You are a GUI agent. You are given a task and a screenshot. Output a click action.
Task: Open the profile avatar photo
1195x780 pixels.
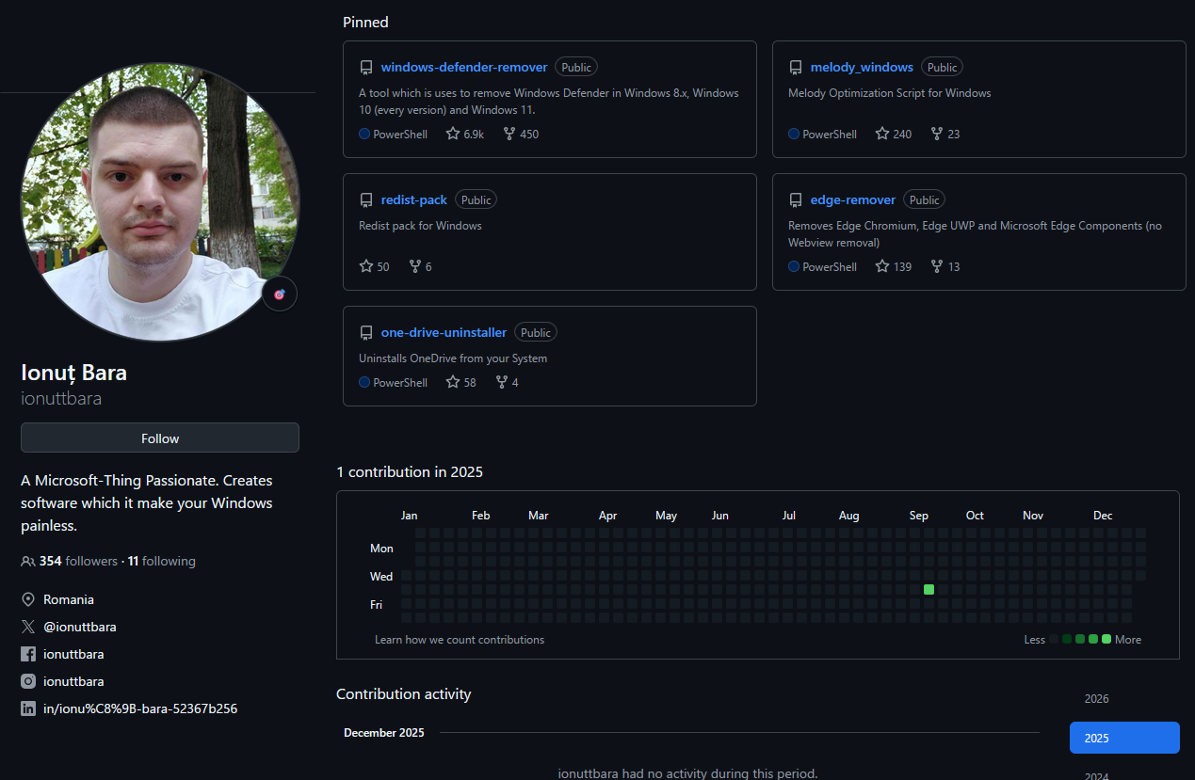pos(160,201)
